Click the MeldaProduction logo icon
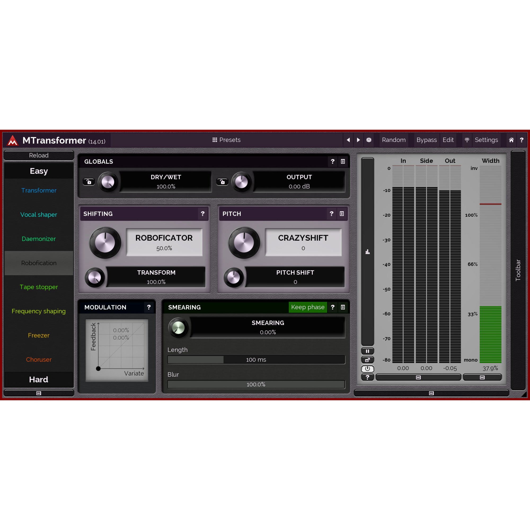530x530 pixels. pyautogui.click(x=13, y=140)
